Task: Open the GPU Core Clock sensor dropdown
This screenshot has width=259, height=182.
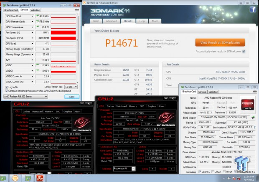Action: [32, 16]
